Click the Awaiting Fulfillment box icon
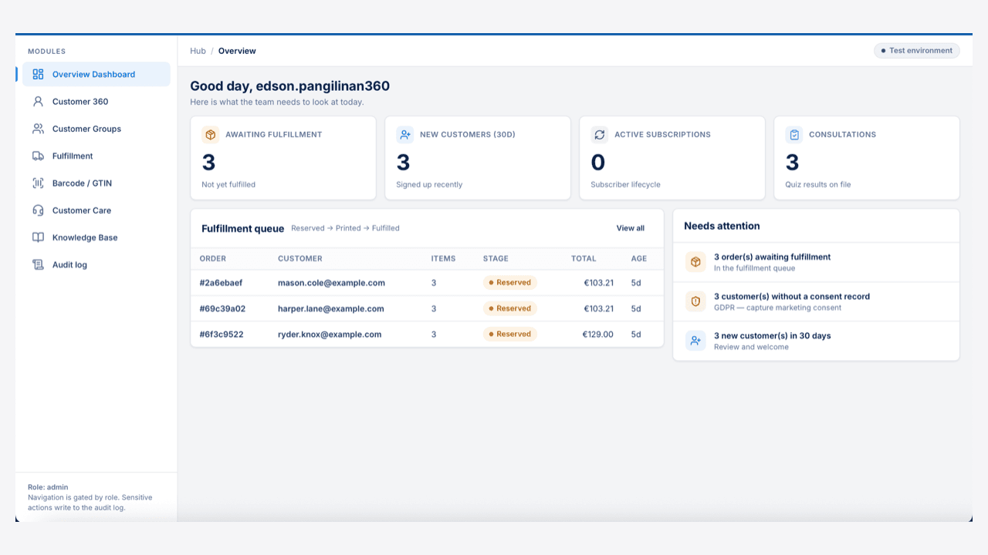Image resolution: width=988 pixels, height=555 pixels. coord(211,135)
